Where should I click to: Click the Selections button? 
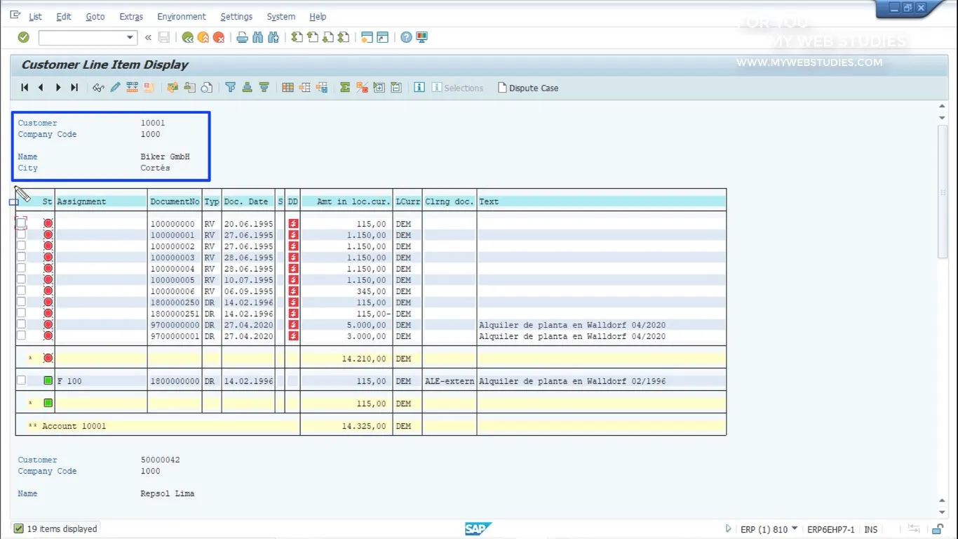coord(457,88)
